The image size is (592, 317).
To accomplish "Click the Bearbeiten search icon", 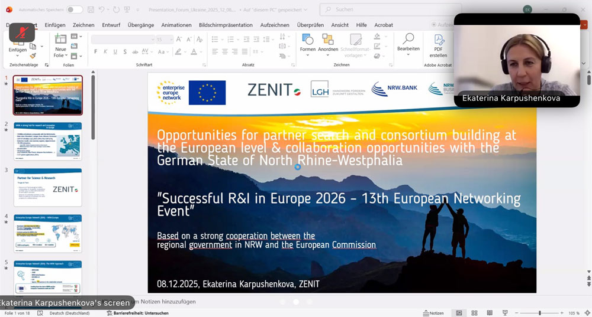I will click(408, 40).
